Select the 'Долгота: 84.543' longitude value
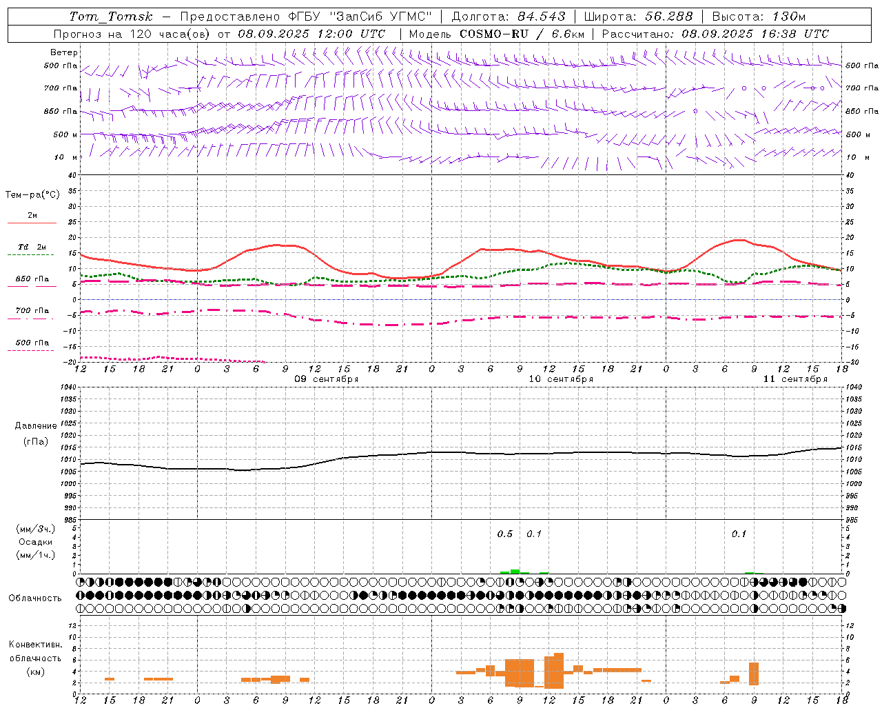Screen dimensions: 882x706 509,17
